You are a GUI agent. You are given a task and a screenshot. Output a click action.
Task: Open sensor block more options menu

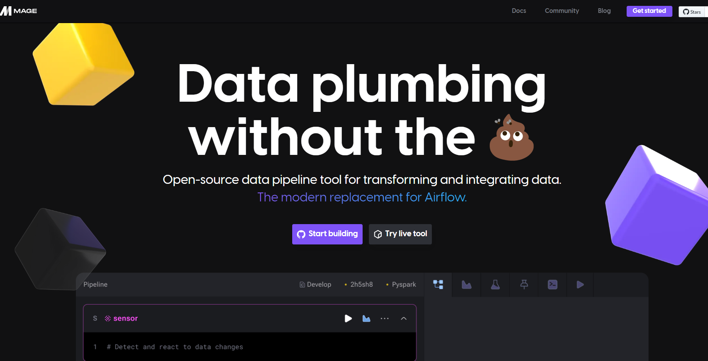click(385, 318)
